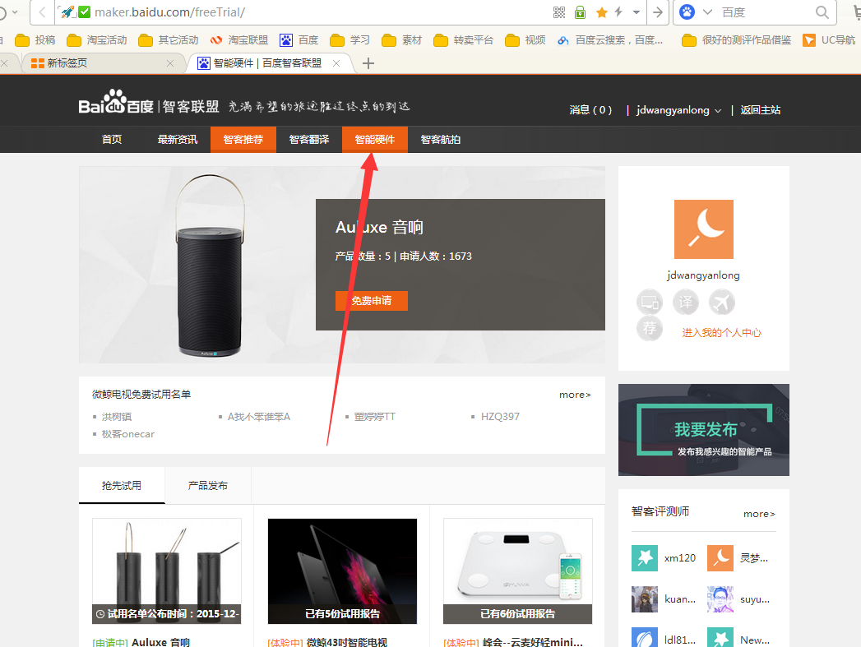Close the 新标签页 tab
Screen dimensions: 861x647
(x=170, y=63)
